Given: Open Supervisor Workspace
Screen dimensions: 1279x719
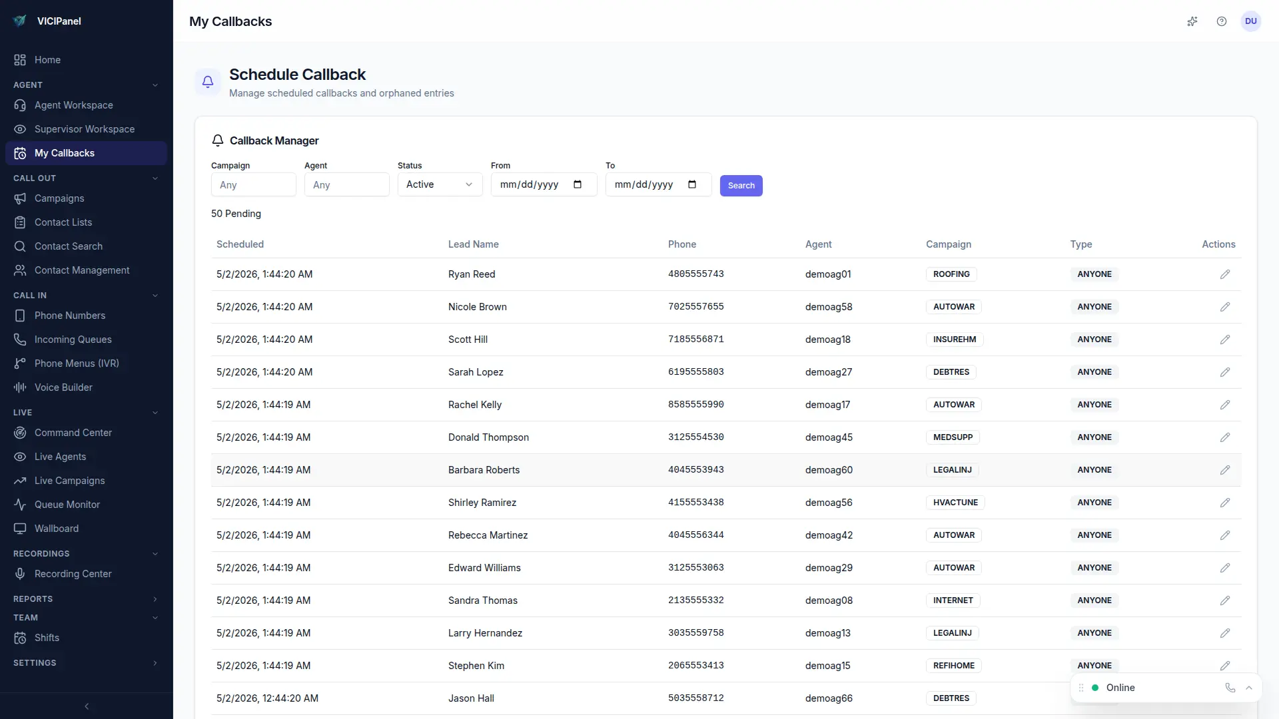Looking at the screenshot, I should (85, 128).
